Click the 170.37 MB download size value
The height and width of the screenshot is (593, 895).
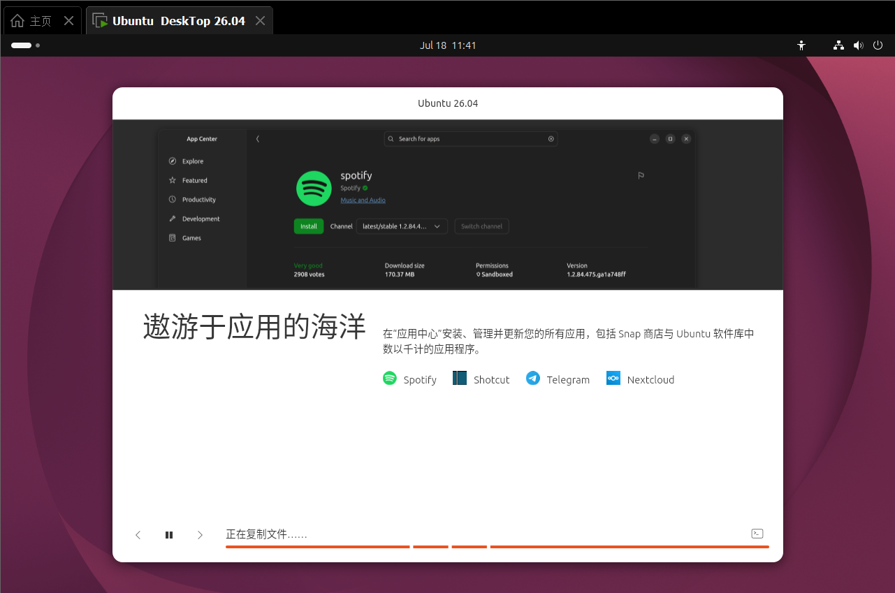400,274
